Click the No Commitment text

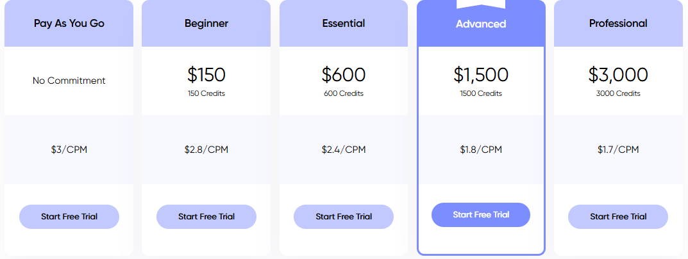coord(69,81)
